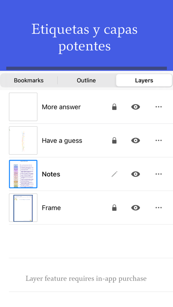The image size is (173, 307).
Task: Unlock the Frame layer
Action: [114, 208]
